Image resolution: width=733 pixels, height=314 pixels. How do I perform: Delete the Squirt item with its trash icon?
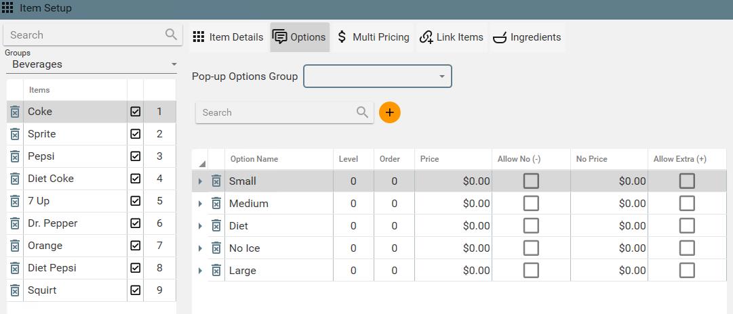(x=15, y=291)
